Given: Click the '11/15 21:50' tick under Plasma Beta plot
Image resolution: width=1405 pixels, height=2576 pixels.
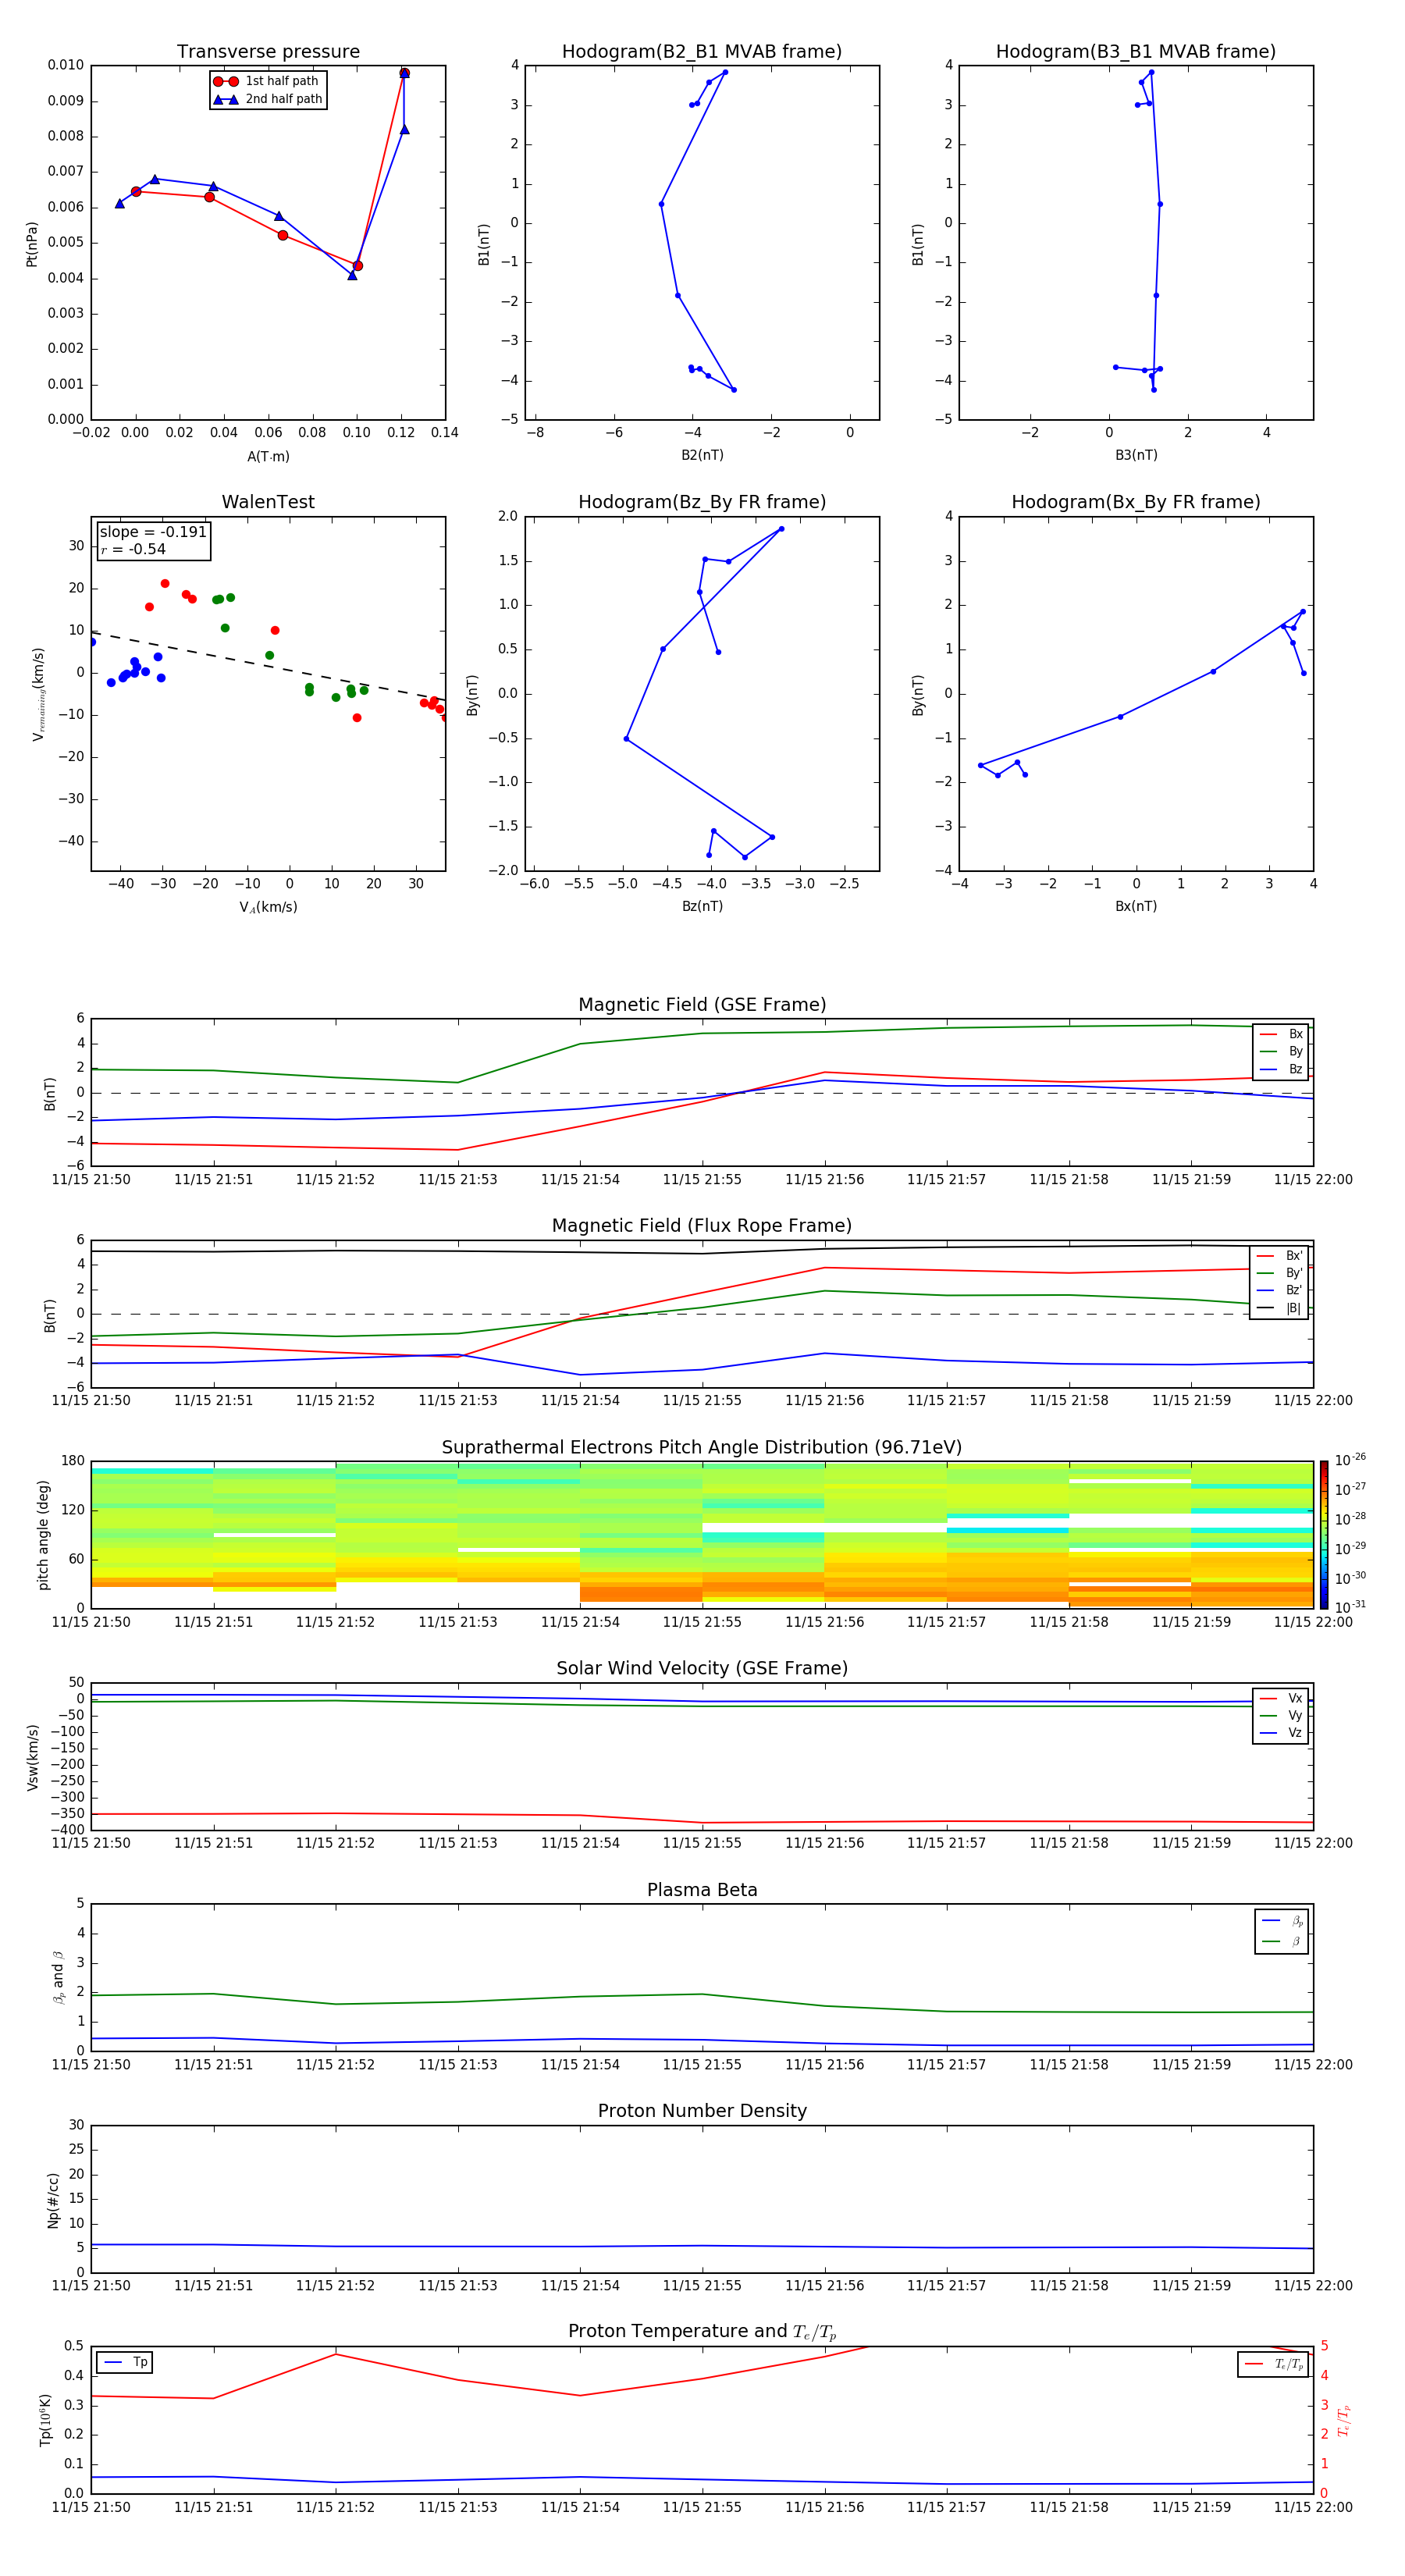Looking at the screenshot, I should tap(91, 2065).
